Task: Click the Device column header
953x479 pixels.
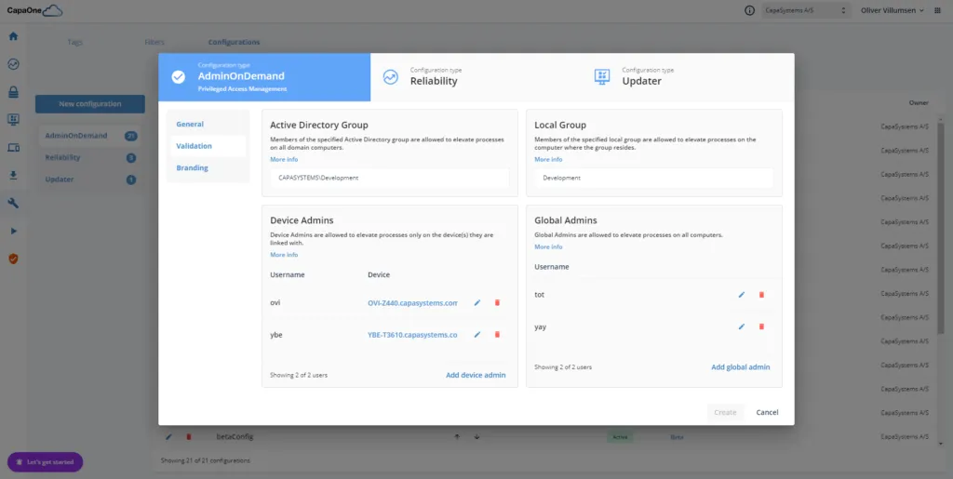Action: tap(379, 275)
